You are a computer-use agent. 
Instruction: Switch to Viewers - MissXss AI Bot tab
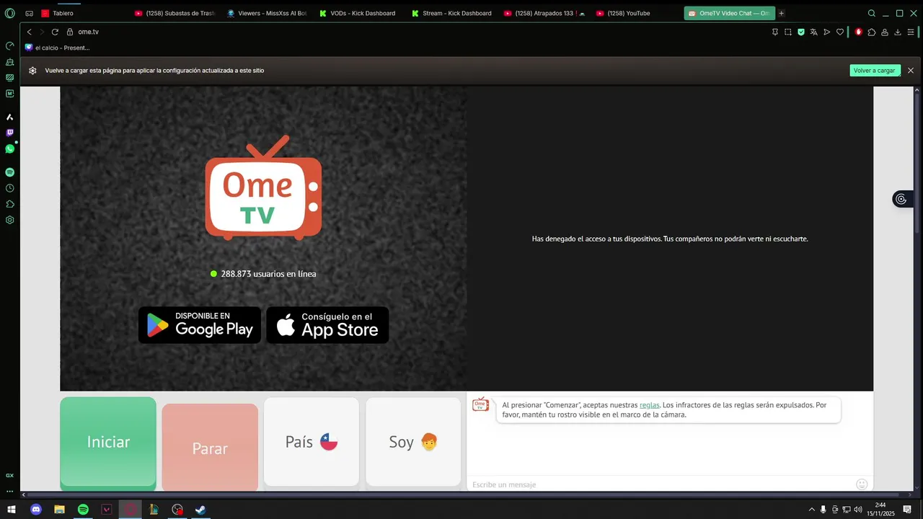click(x=266, y=13)
